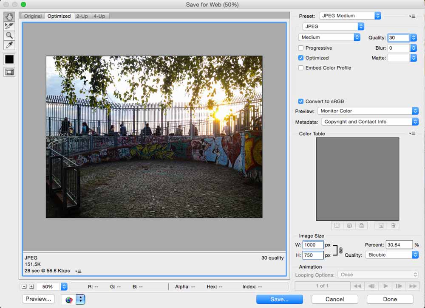Uncheck the Optimized checkbox
This screenshot has width=425, height=308.
click(301, 58)
